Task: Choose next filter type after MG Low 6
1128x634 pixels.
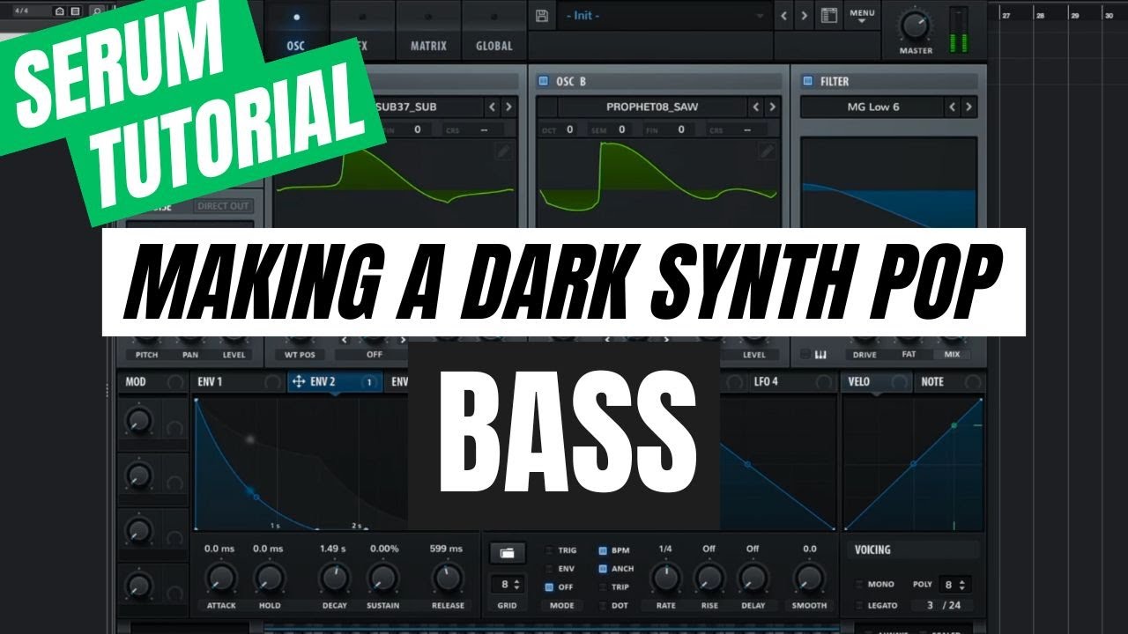Action: (968, 107)
